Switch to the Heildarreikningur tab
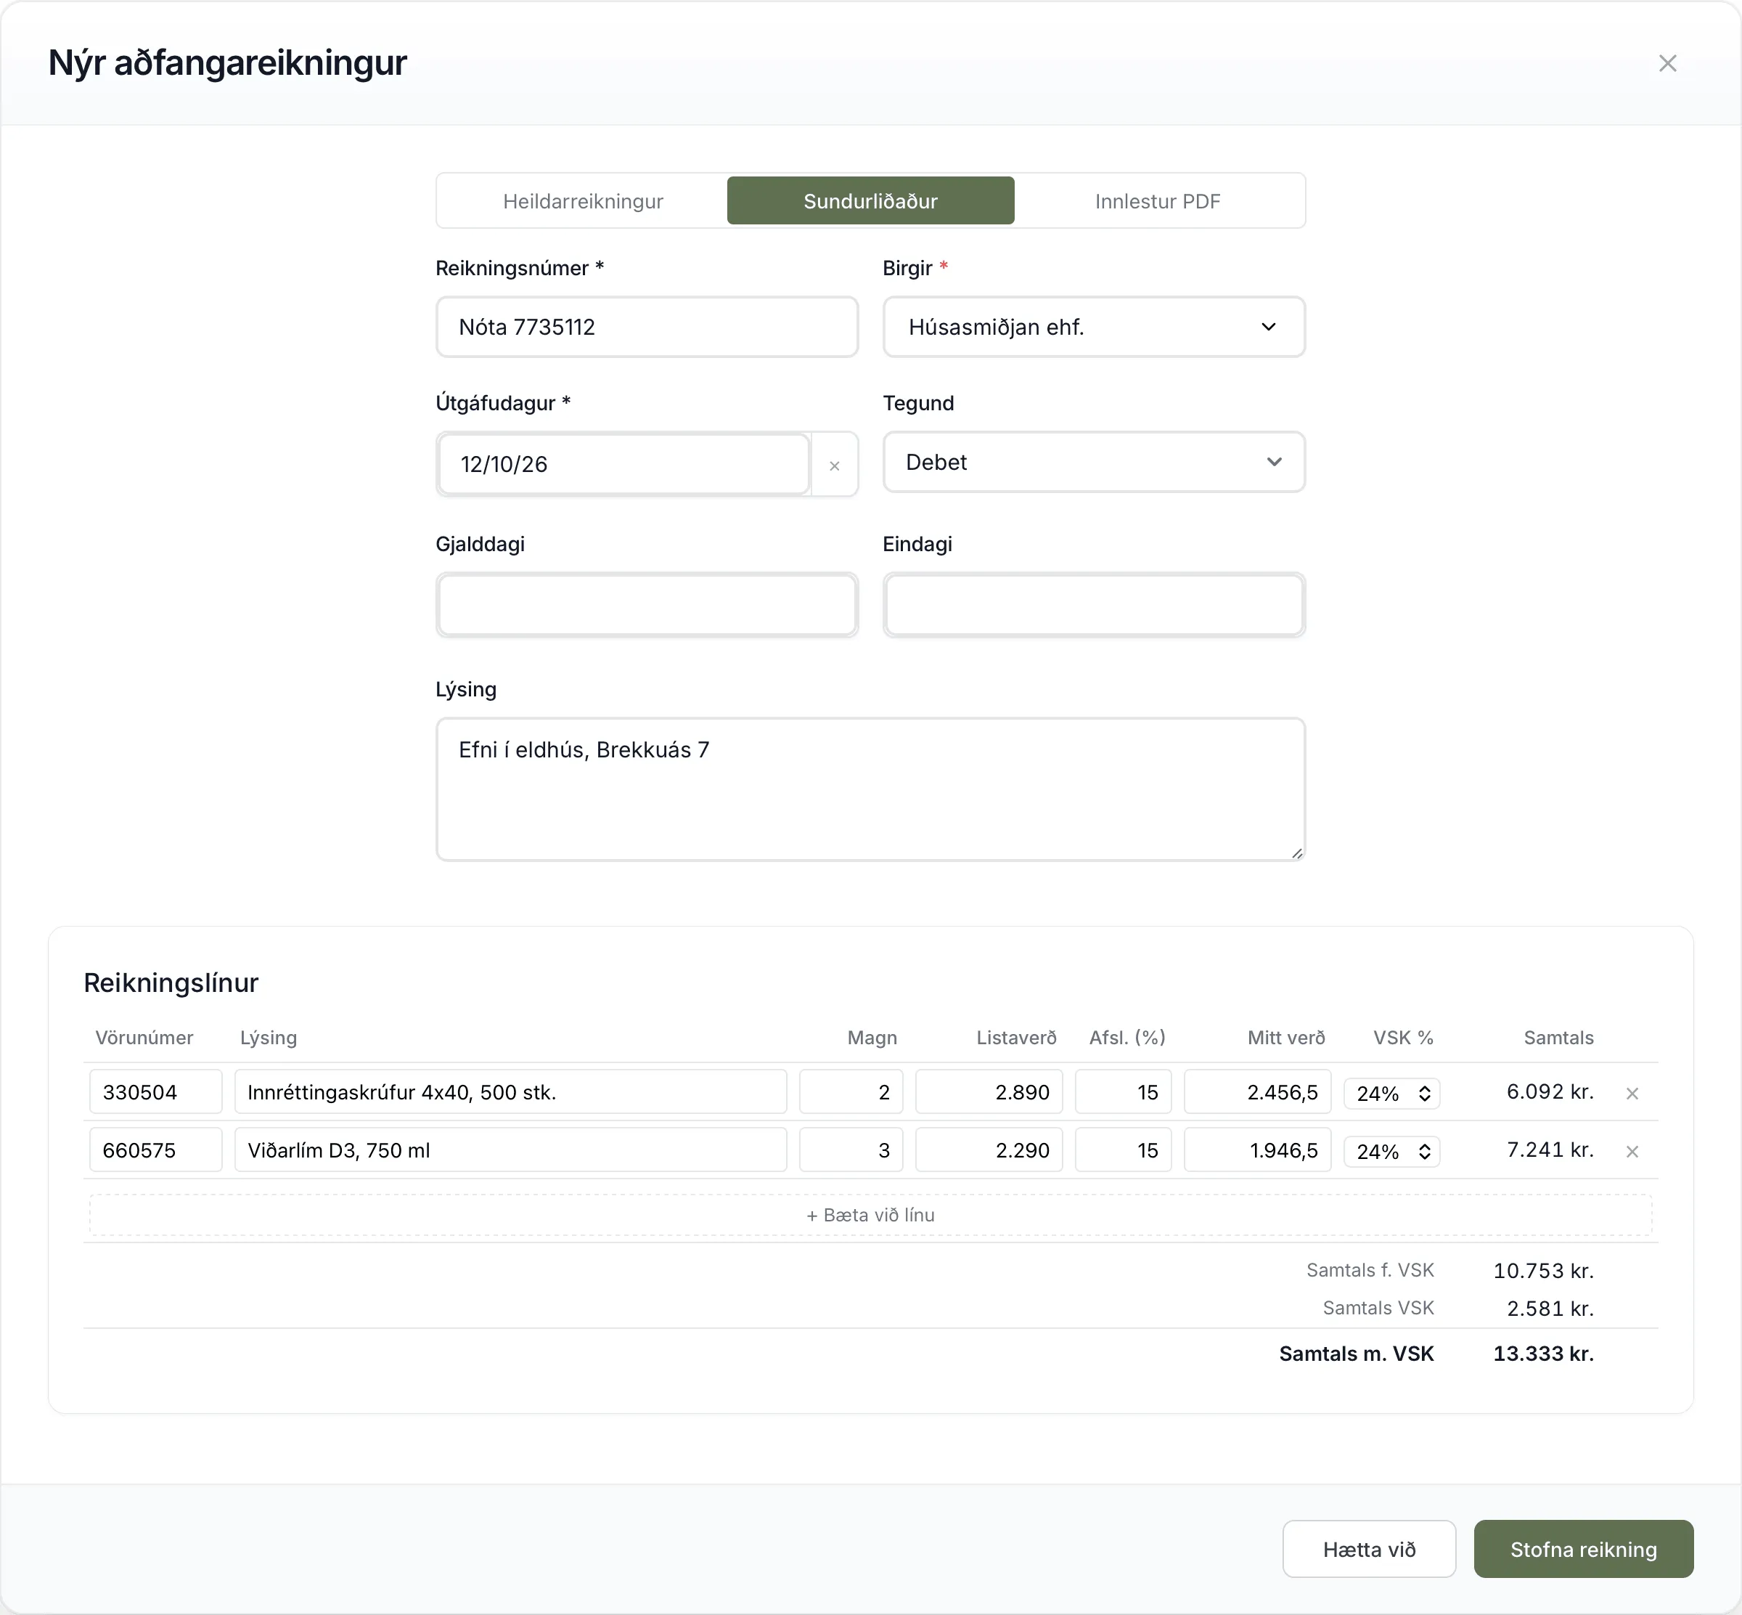 [x=583, y=201]
